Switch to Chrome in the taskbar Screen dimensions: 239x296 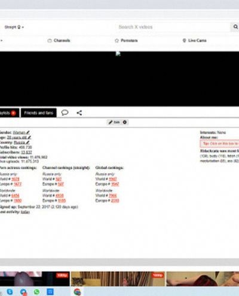coord(77,292)
